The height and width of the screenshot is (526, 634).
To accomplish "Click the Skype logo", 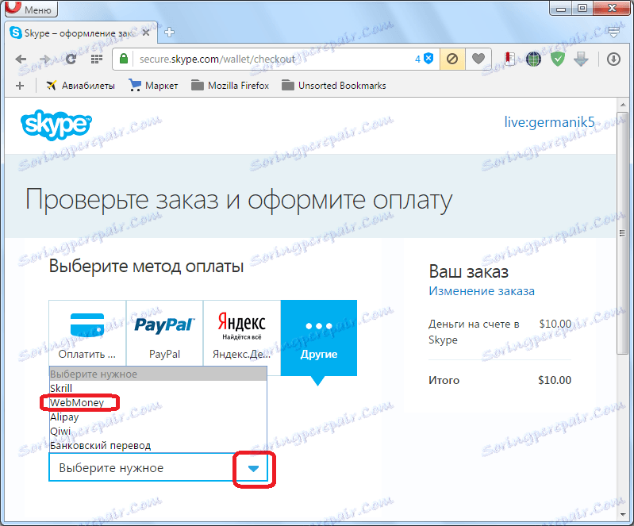I will point(56,125).
